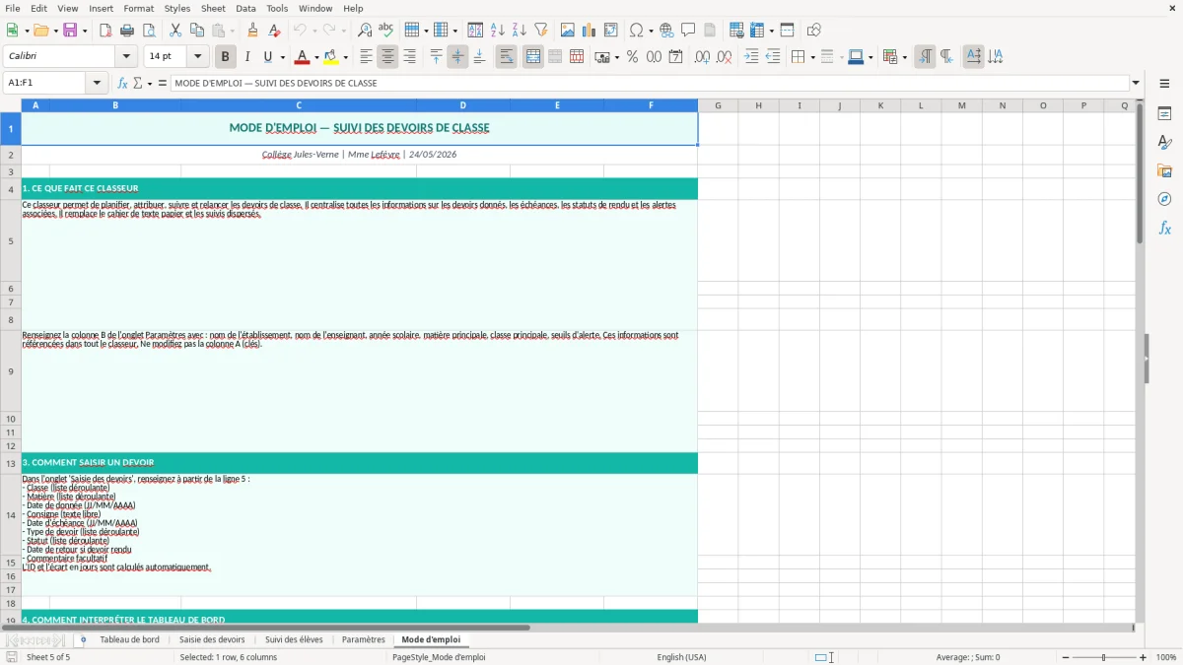Open underline style dropdown arrow

(x=281, y=57)
